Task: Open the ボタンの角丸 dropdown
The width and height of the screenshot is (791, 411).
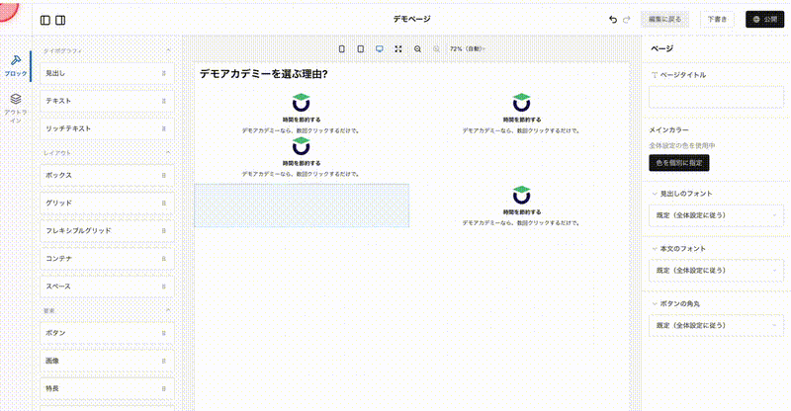Action: [x=716, y=325]
